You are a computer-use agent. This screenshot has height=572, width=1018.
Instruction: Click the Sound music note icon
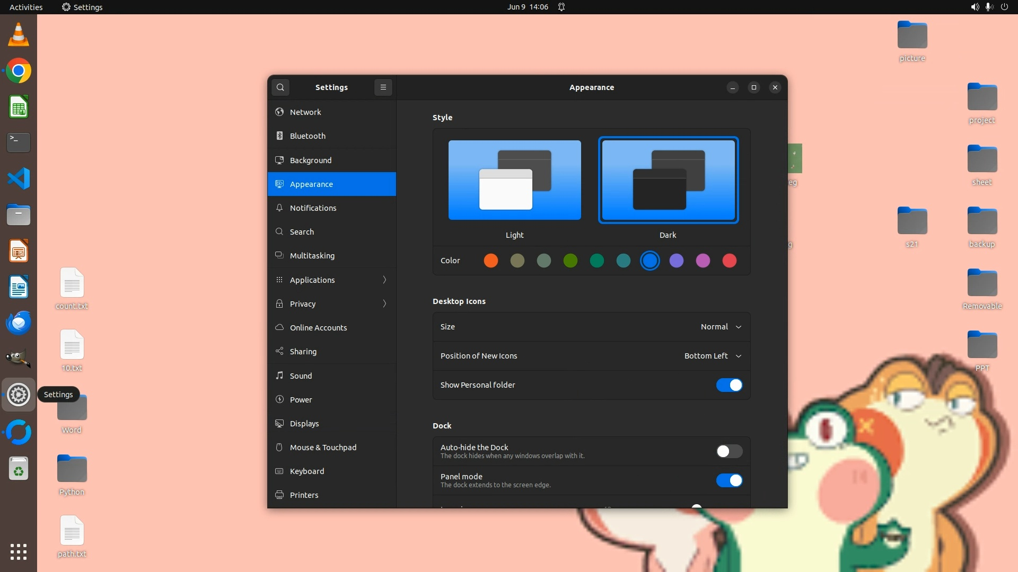pos(279,376)
